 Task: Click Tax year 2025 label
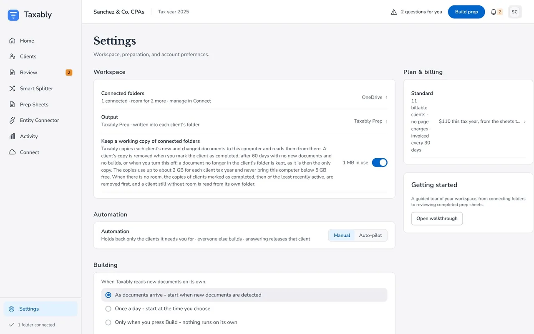174,12
